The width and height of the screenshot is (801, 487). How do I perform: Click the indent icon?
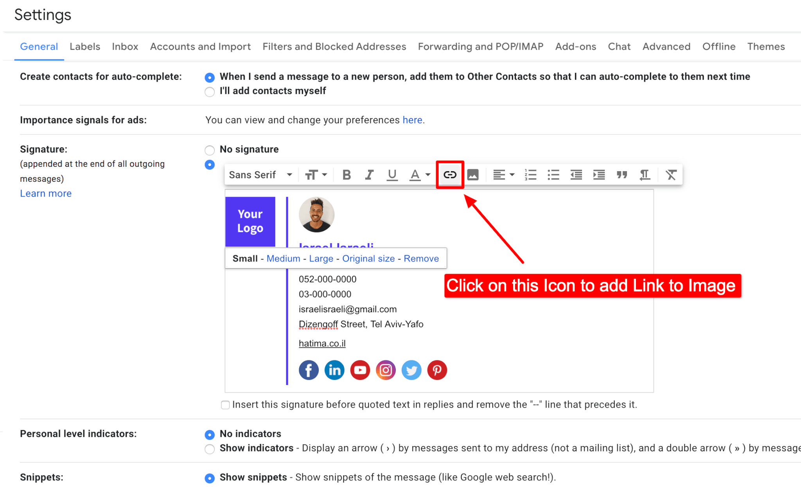click(598, 175)
